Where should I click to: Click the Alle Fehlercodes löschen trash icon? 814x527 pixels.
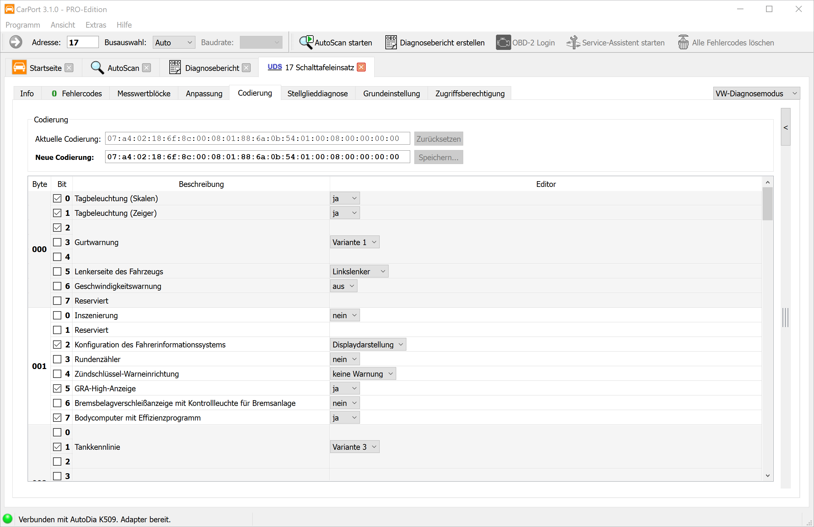coord(683,43)
